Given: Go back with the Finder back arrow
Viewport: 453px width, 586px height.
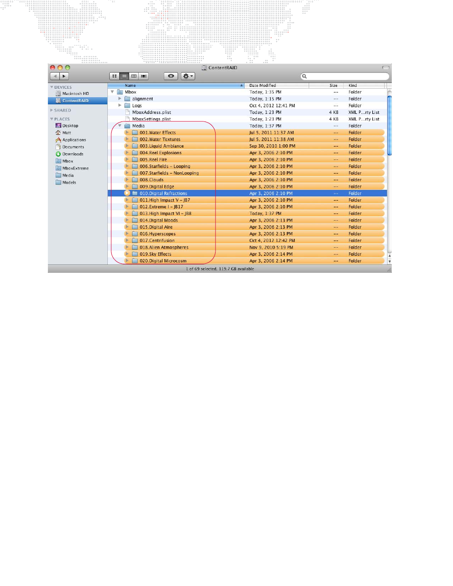Looking at the screenshot, I should 55,76.
